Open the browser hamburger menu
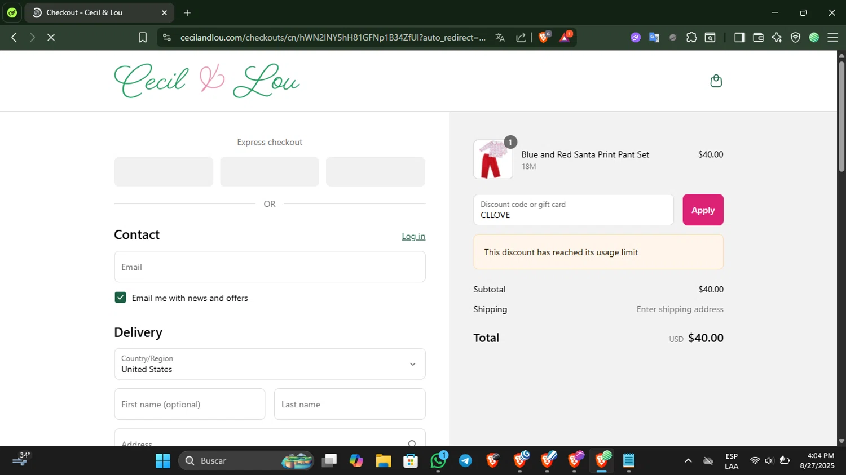This screenshot has width=846, height=475. pyautogui.click(x=832, y=38)
